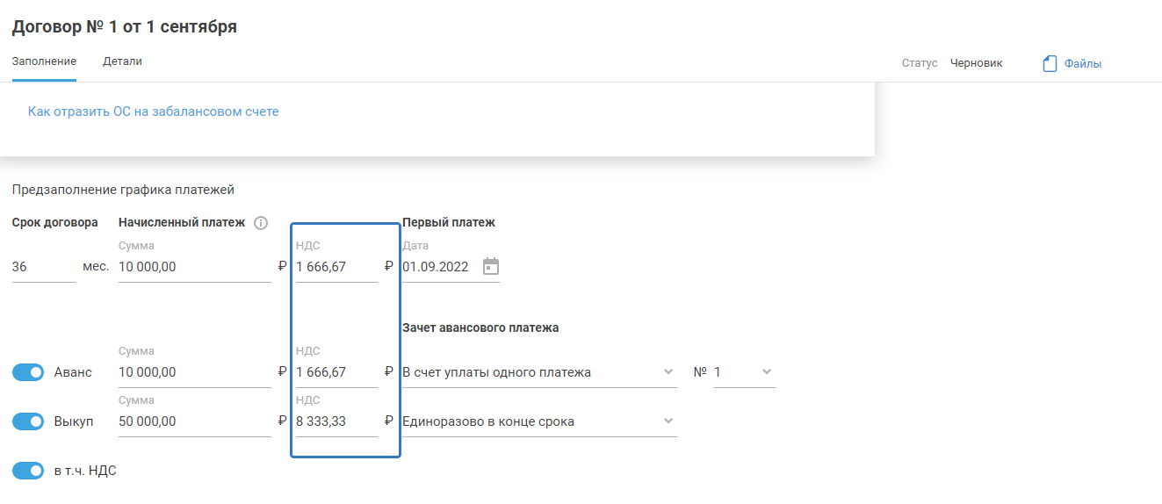The width and height of the screenshot is (1162, 504).
Task: Switch to the Детали tab
Action: point(122,61)
